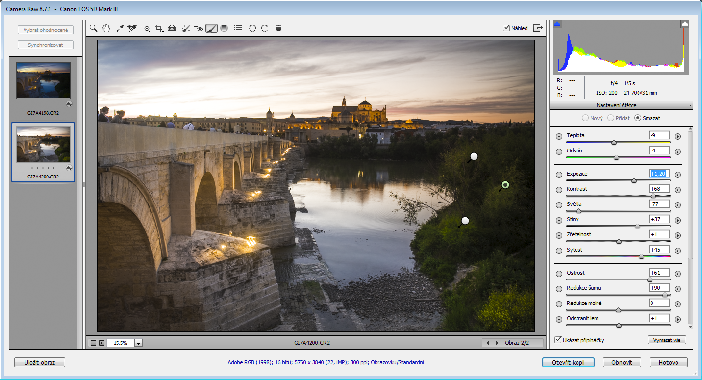Choose the Graduated Filter tool

(225, 28)
